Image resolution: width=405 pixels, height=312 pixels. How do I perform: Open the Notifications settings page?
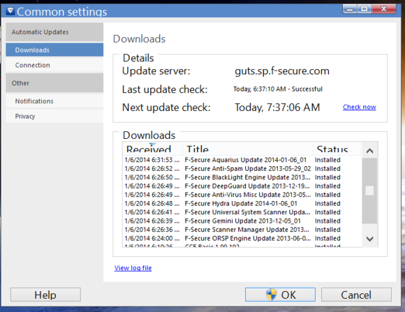pos(54,101)
